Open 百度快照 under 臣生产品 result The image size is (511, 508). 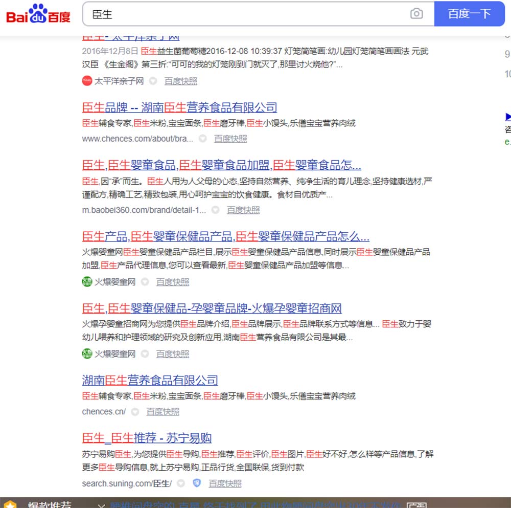click(173, 282)
